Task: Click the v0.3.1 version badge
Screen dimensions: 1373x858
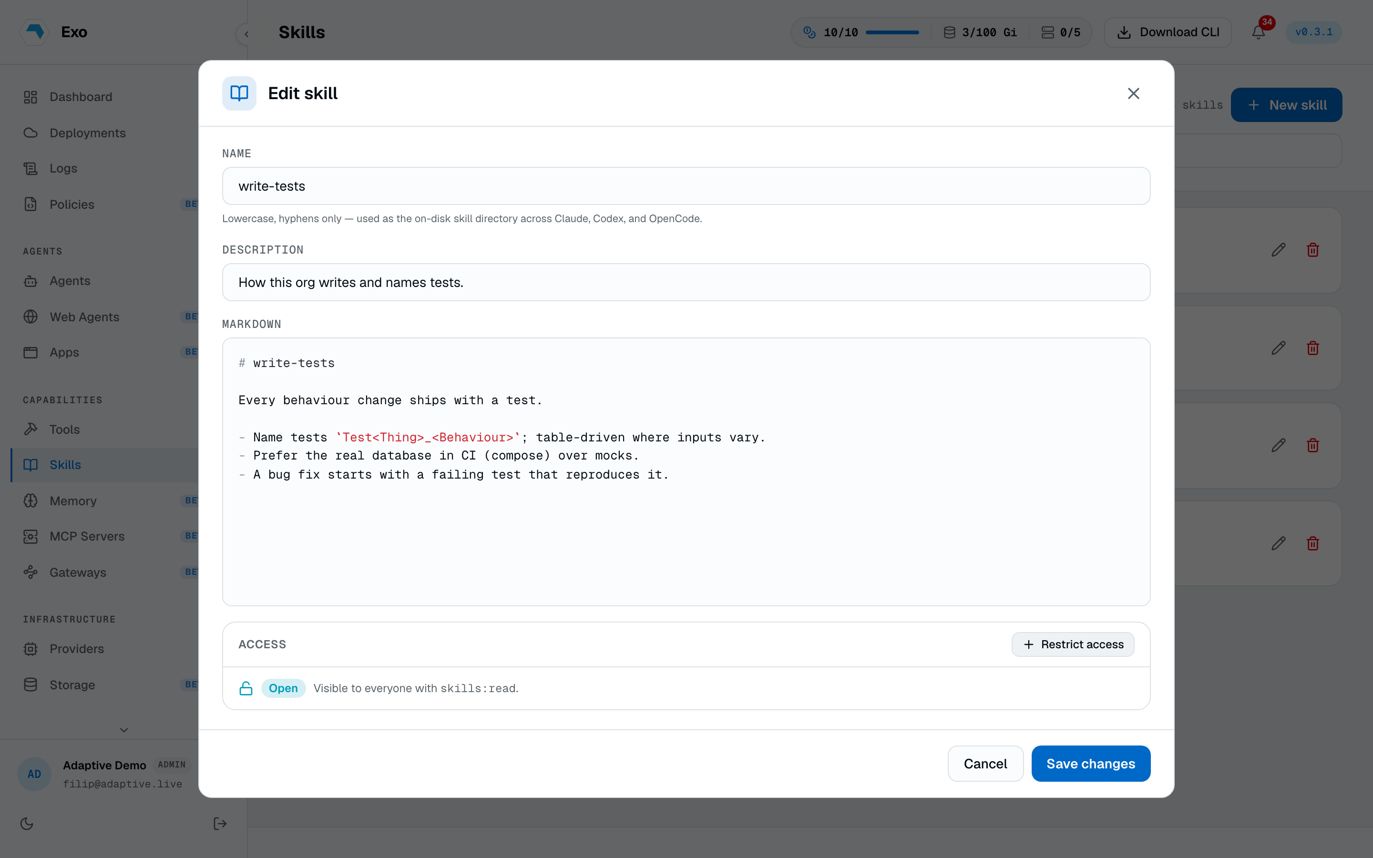Action: [1313, 32]
